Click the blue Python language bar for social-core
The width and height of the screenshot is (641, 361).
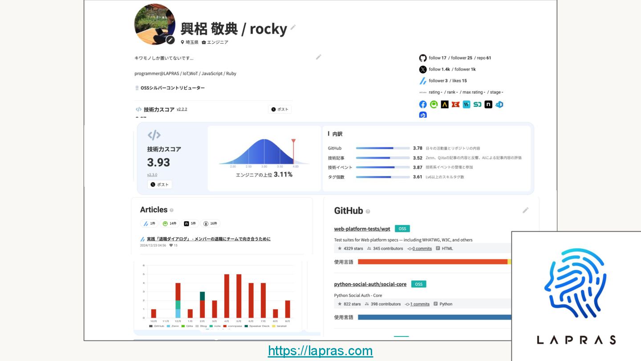434,317
